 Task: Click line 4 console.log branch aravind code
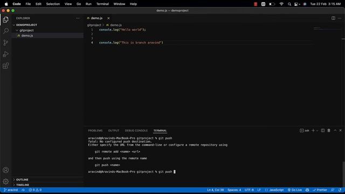[x=131, y=43]
